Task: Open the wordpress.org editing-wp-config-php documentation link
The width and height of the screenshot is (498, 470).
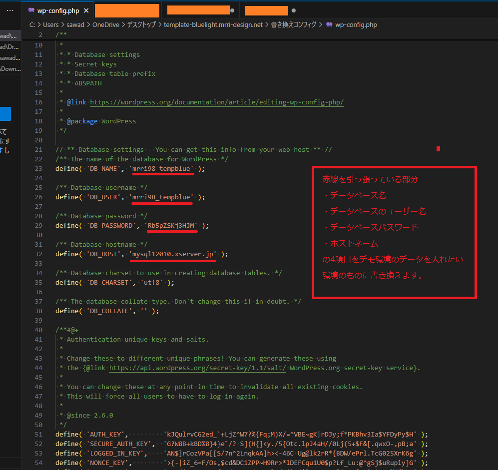Action: pos(216,102)
